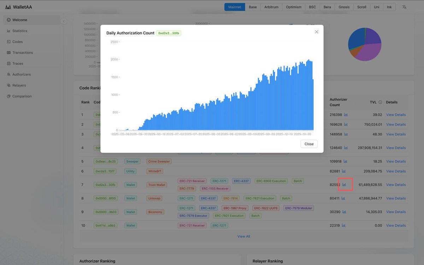Open chart icon next to 22319
Image resolution: width=424 pixels, height=265 pixels.
pyautogui.click(x=343, y=225)
